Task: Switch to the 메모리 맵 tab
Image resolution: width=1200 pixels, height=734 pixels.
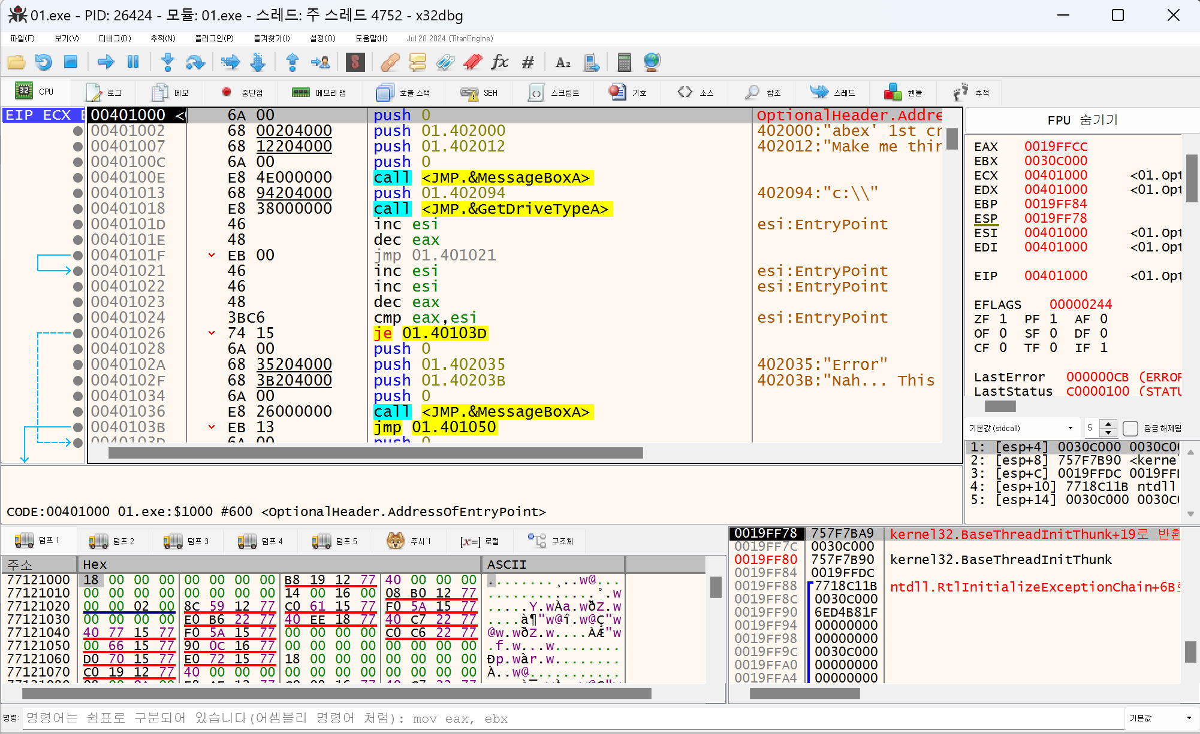Action: [319, 93]
